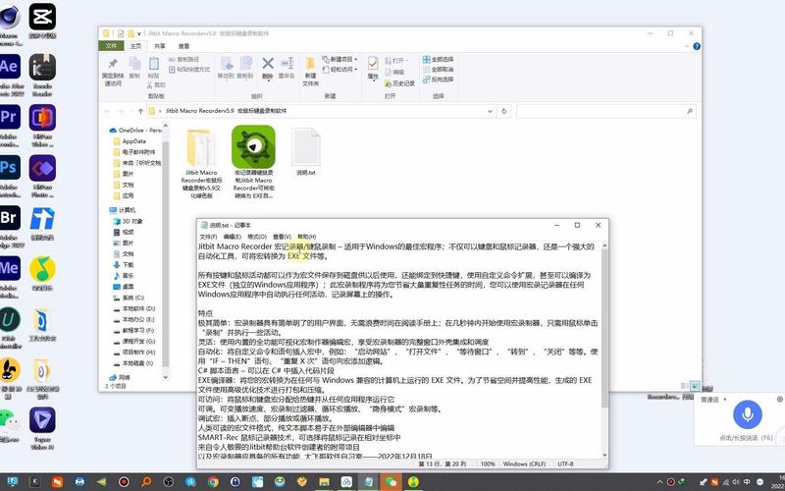Select 网络 in the navigation pane
The image size is (785, 491).
[x=120, y=377]
